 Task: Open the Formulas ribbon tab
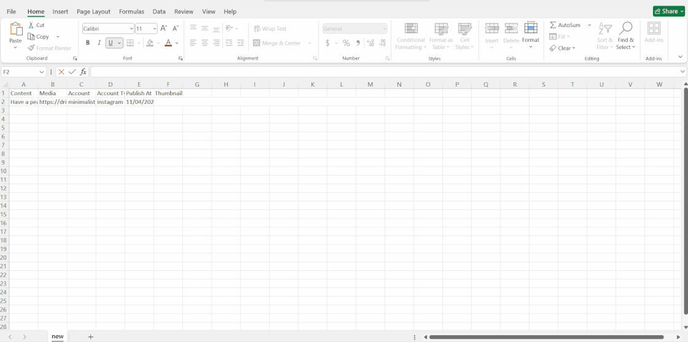131,12
